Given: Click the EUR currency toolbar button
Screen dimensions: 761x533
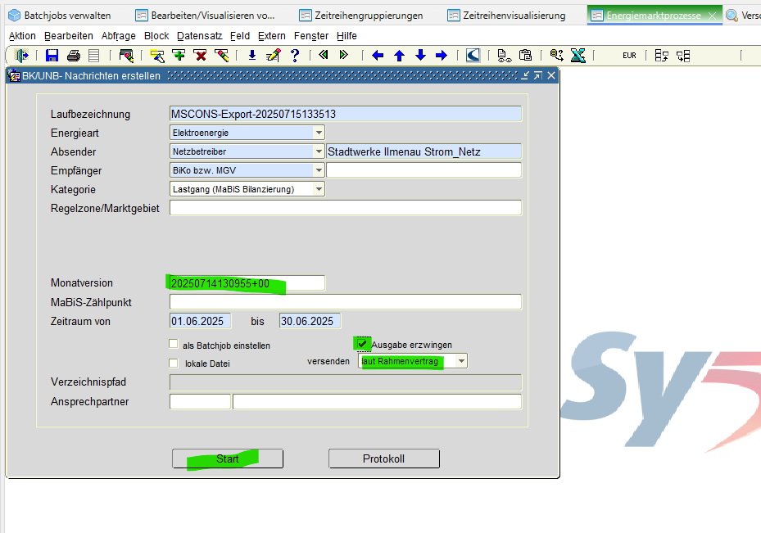Looking at the screenshot, I should (x=629, y=56).
